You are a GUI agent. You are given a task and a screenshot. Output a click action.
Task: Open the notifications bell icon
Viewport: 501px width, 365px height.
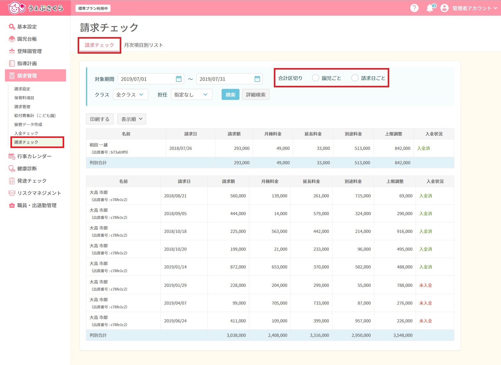coord(430,8)
